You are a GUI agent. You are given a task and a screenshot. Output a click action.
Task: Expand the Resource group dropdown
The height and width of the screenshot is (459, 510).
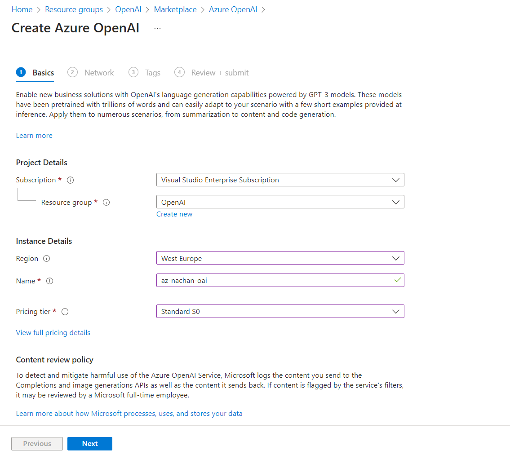pyautogui.click(x=280, y=202)
